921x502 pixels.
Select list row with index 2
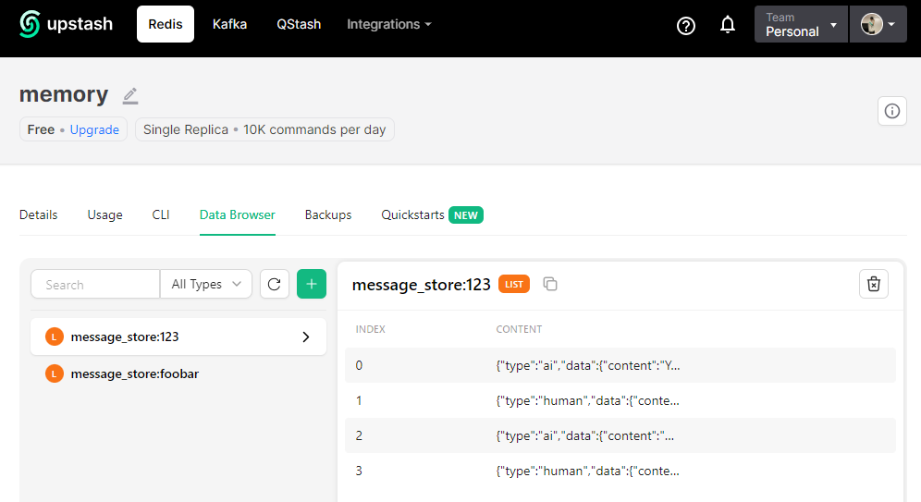(620, 435)
